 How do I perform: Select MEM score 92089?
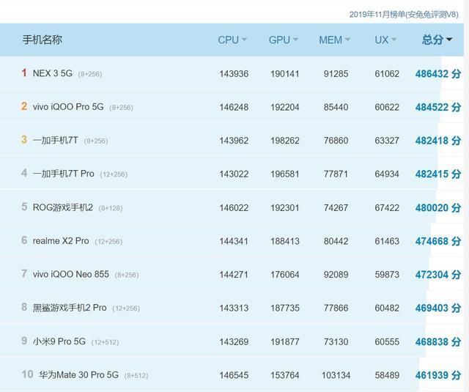[x=336, y=275]
